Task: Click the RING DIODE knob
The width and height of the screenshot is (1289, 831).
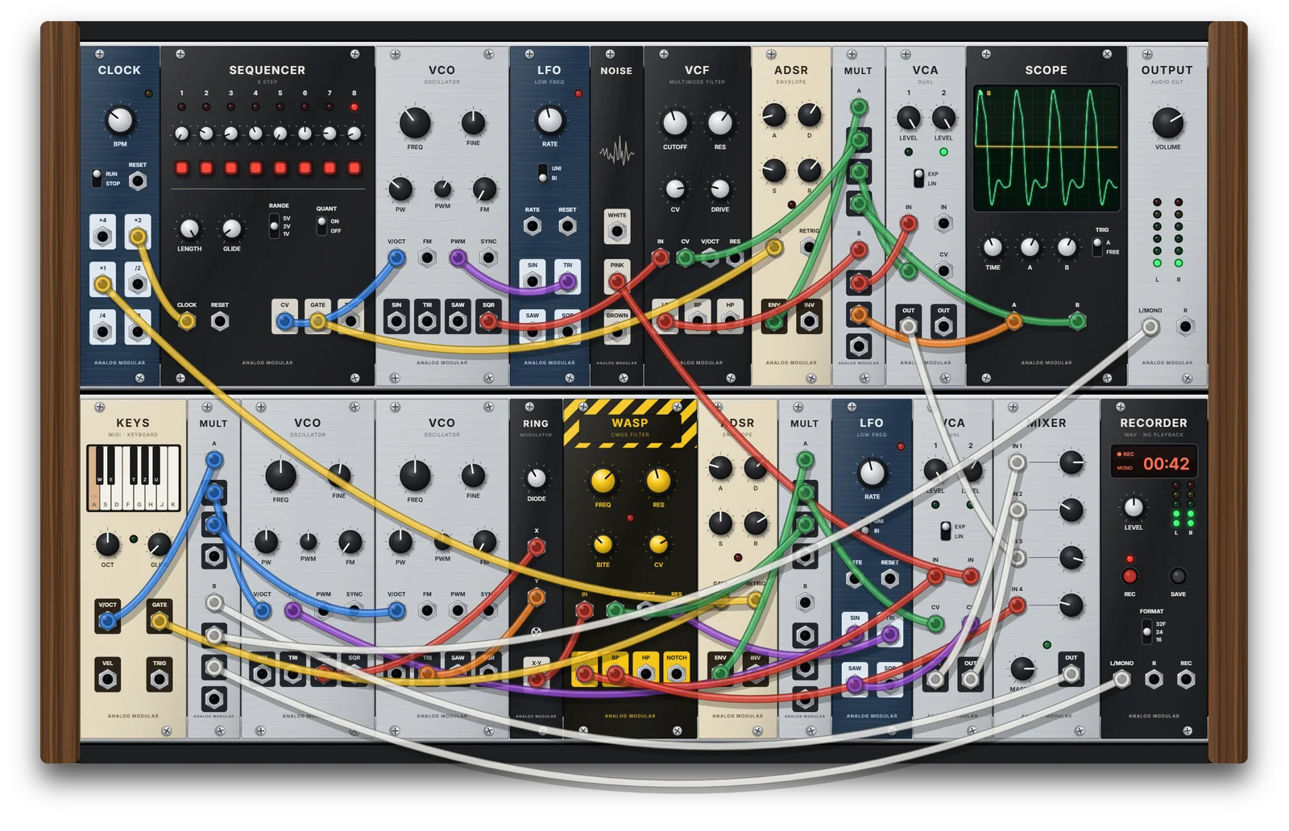Action: tap(536, 478)
